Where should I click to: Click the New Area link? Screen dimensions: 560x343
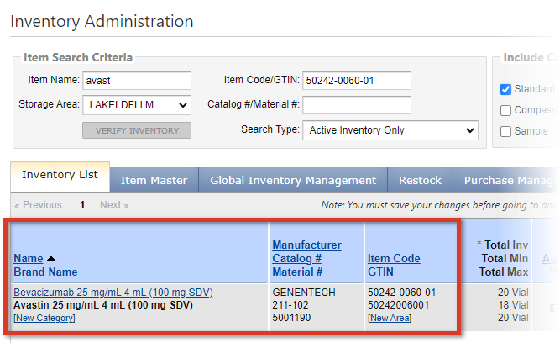pos(390,318)
